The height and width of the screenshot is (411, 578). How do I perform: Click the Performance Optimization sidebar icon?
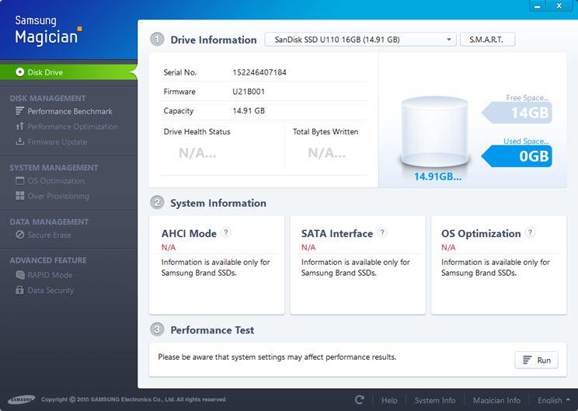[x=20, y=127]
